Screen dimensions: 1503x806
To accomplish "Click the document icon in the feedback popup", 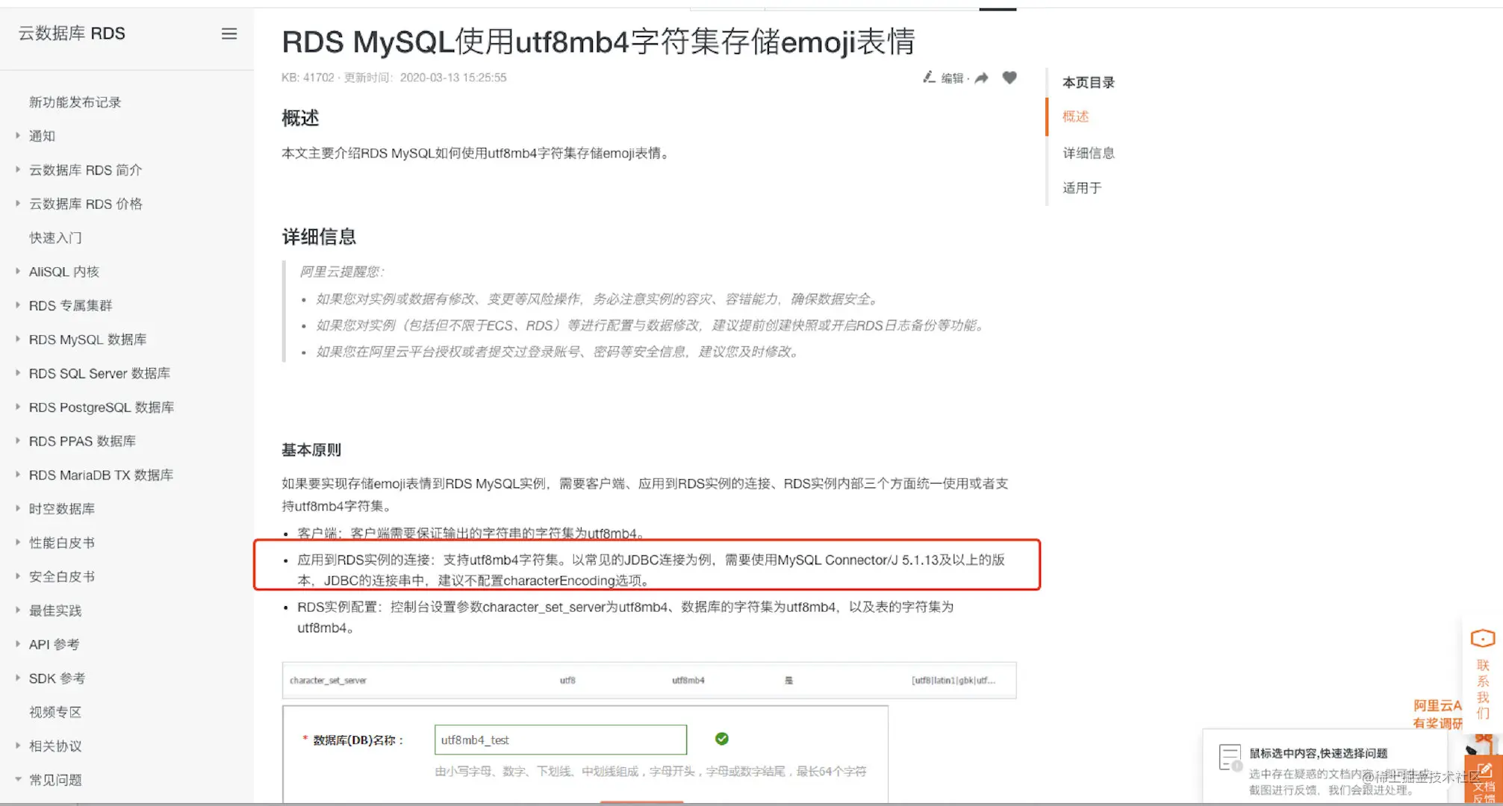I will 1230,757.
